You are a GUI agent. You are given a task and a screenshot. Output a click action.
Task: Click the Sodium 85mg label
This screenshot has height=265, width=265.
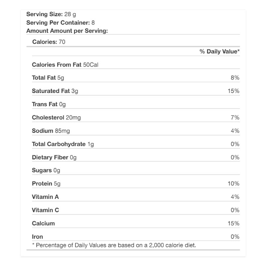(51, 131)
